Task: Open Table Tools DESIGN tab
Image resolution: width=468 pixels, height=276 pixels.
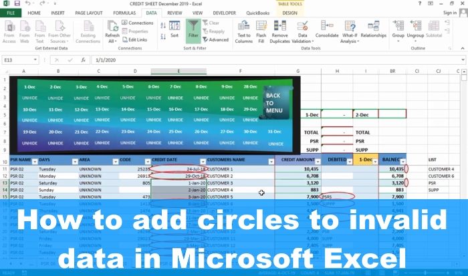Action: 289,13
